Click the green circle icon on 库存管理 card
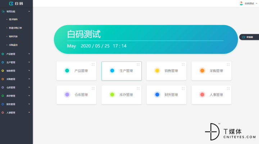Image resolution: width=259 pixels, height=144 pixels. point(112,94)
